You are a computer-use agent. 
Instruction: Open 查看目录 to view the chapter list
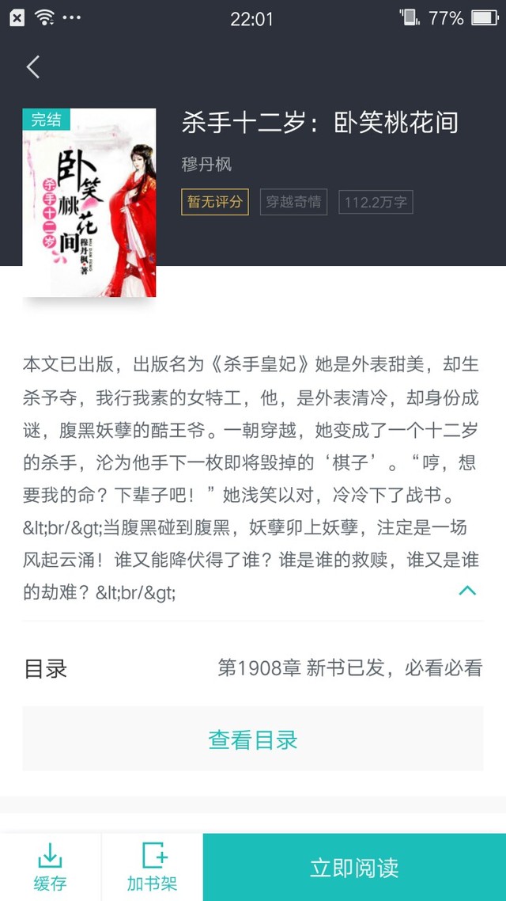tap(253, 739)
